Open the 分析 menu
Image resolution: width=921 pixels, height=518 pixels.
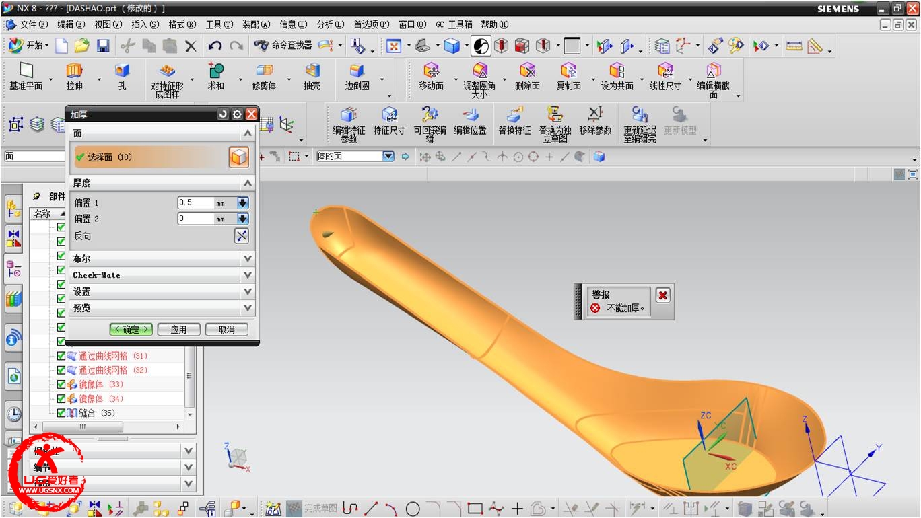[330, 24]
